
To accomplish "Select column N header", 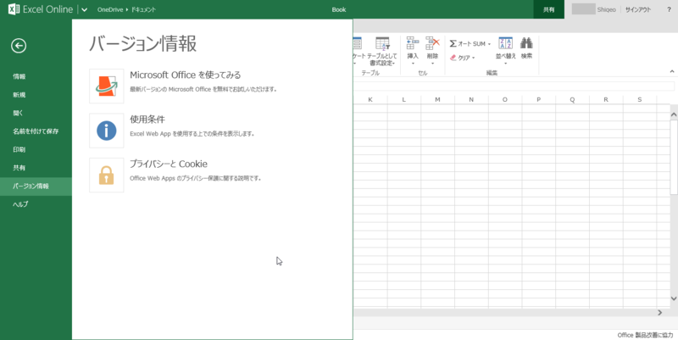I will coord(471,99).
